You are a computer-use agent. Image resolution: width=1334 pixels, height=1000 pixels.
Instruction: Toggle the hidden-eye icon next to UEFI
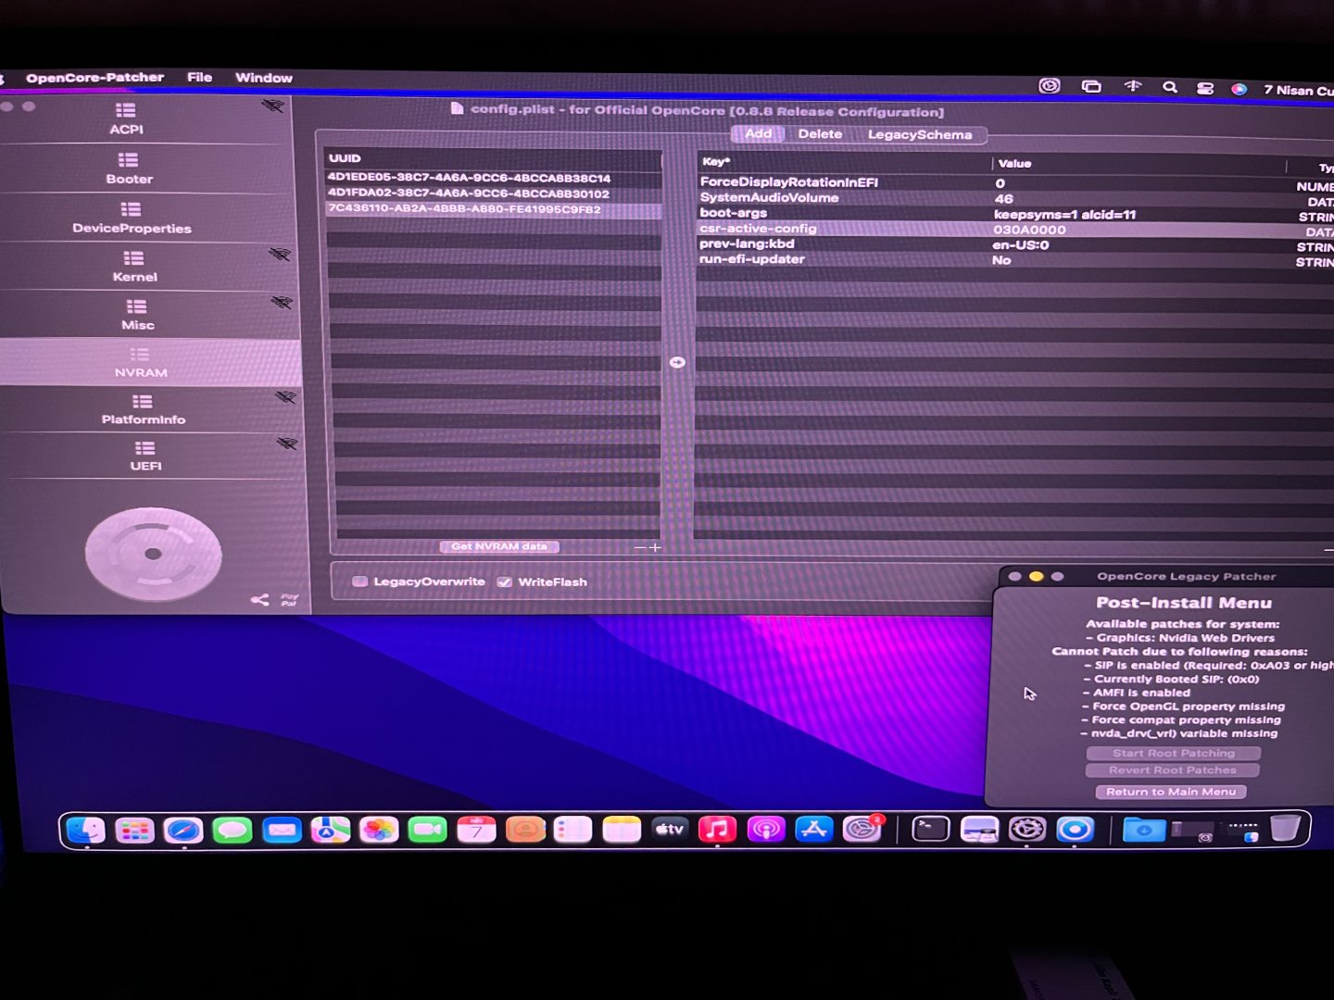pyautogui.click(x=287, y=444)
